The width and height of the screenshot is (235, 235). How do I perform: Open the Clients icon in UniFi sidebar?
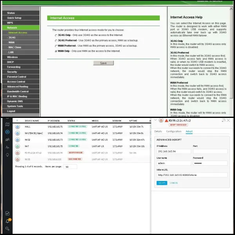[7, 139]
